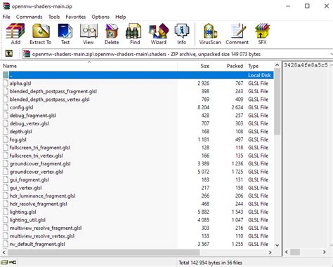Viewport: 333px width, 267px height.
Task: Click the file list scroll up arrow
Action: point(277,65)
